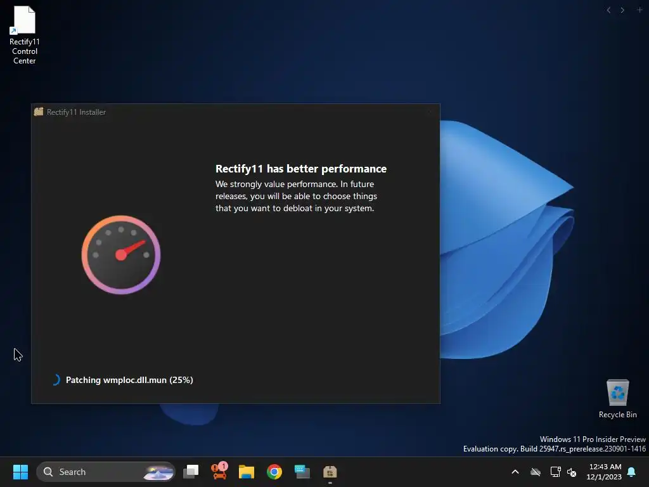The height and width of the screenshot is (487, 649).
Task: Click the 'Rectify11 has better performance' heading
Action: coord(301,169)
